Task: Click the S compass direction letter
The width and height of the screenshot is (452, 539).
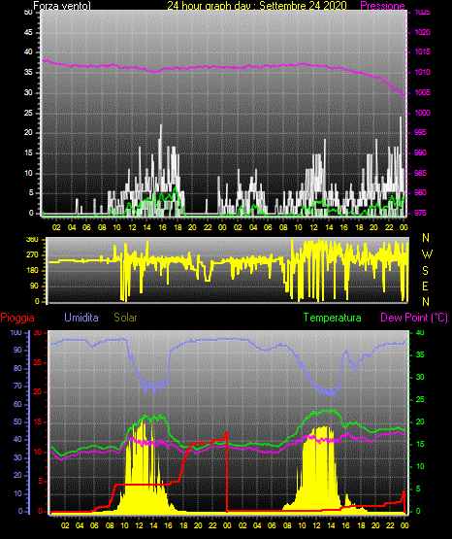Action: click(425, 271)
